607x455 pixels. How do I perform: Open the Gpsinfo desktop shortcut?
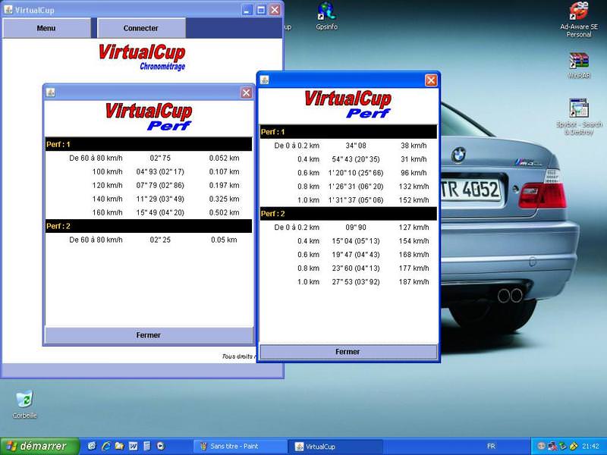click(x=326, y=15)
